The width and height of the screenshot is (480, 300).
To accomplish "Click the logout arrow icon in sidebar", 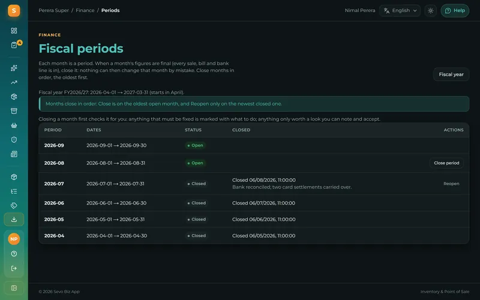I will [x=14, y=268].
